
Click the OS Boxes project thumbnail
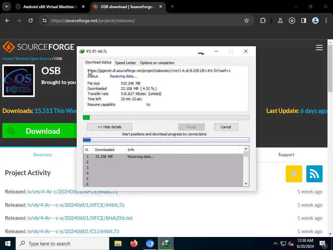pyautogui.click(x=19, y=81)
